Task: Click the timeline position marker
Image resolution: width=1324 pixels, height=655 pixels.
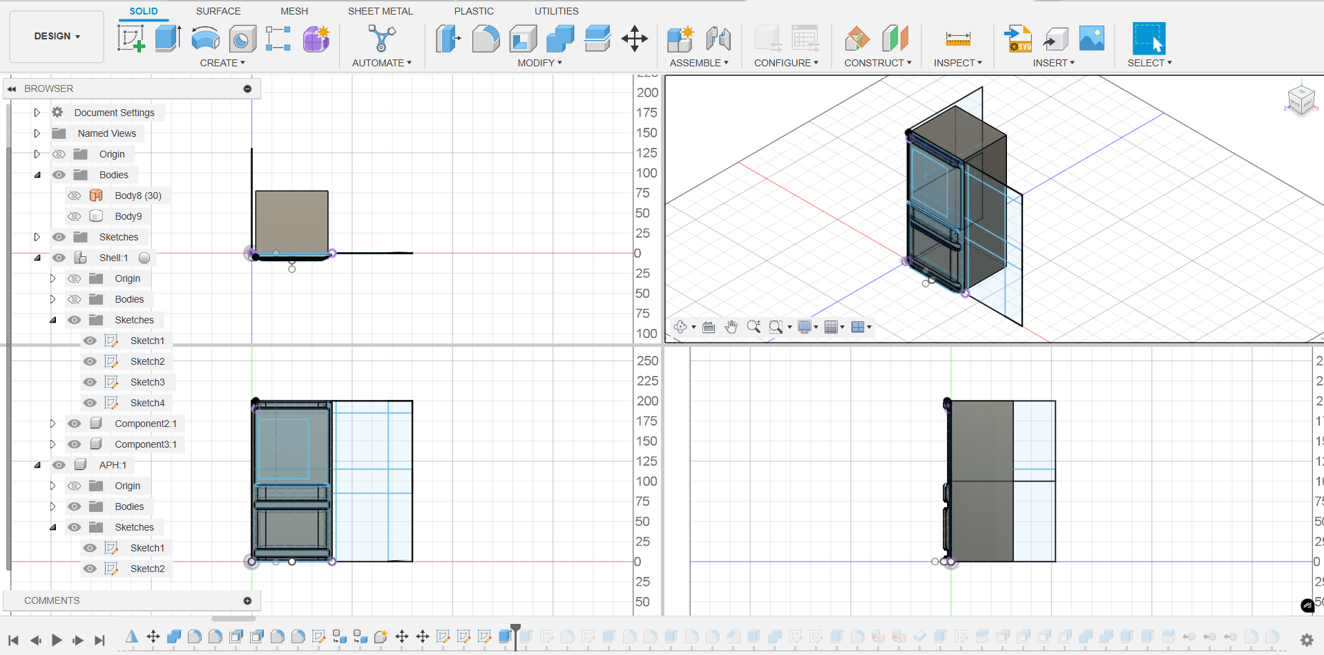Action: (515, 636)
